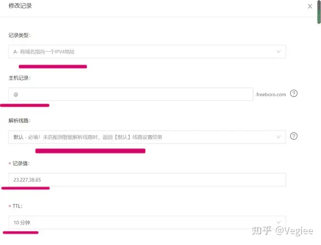
Task: Click the 记录值 required label
Action: (19, 163)
